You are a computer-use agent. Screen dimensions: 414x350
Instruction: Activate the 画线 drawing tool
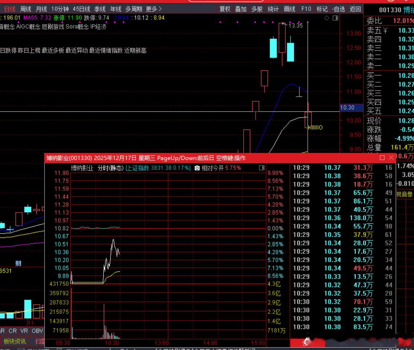point(289,9)
